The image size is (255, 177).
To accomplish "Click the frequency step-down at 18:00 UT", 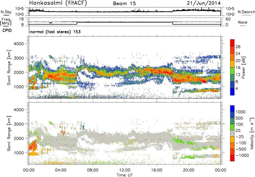I will tap(173, 23).
